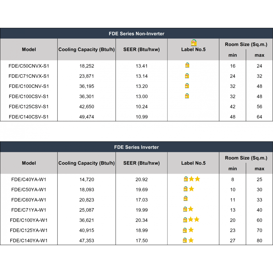Screen dimensions: 273x273
Task: Click the Room Size max header in the Inverter table
Action: (x=259, y=169)
